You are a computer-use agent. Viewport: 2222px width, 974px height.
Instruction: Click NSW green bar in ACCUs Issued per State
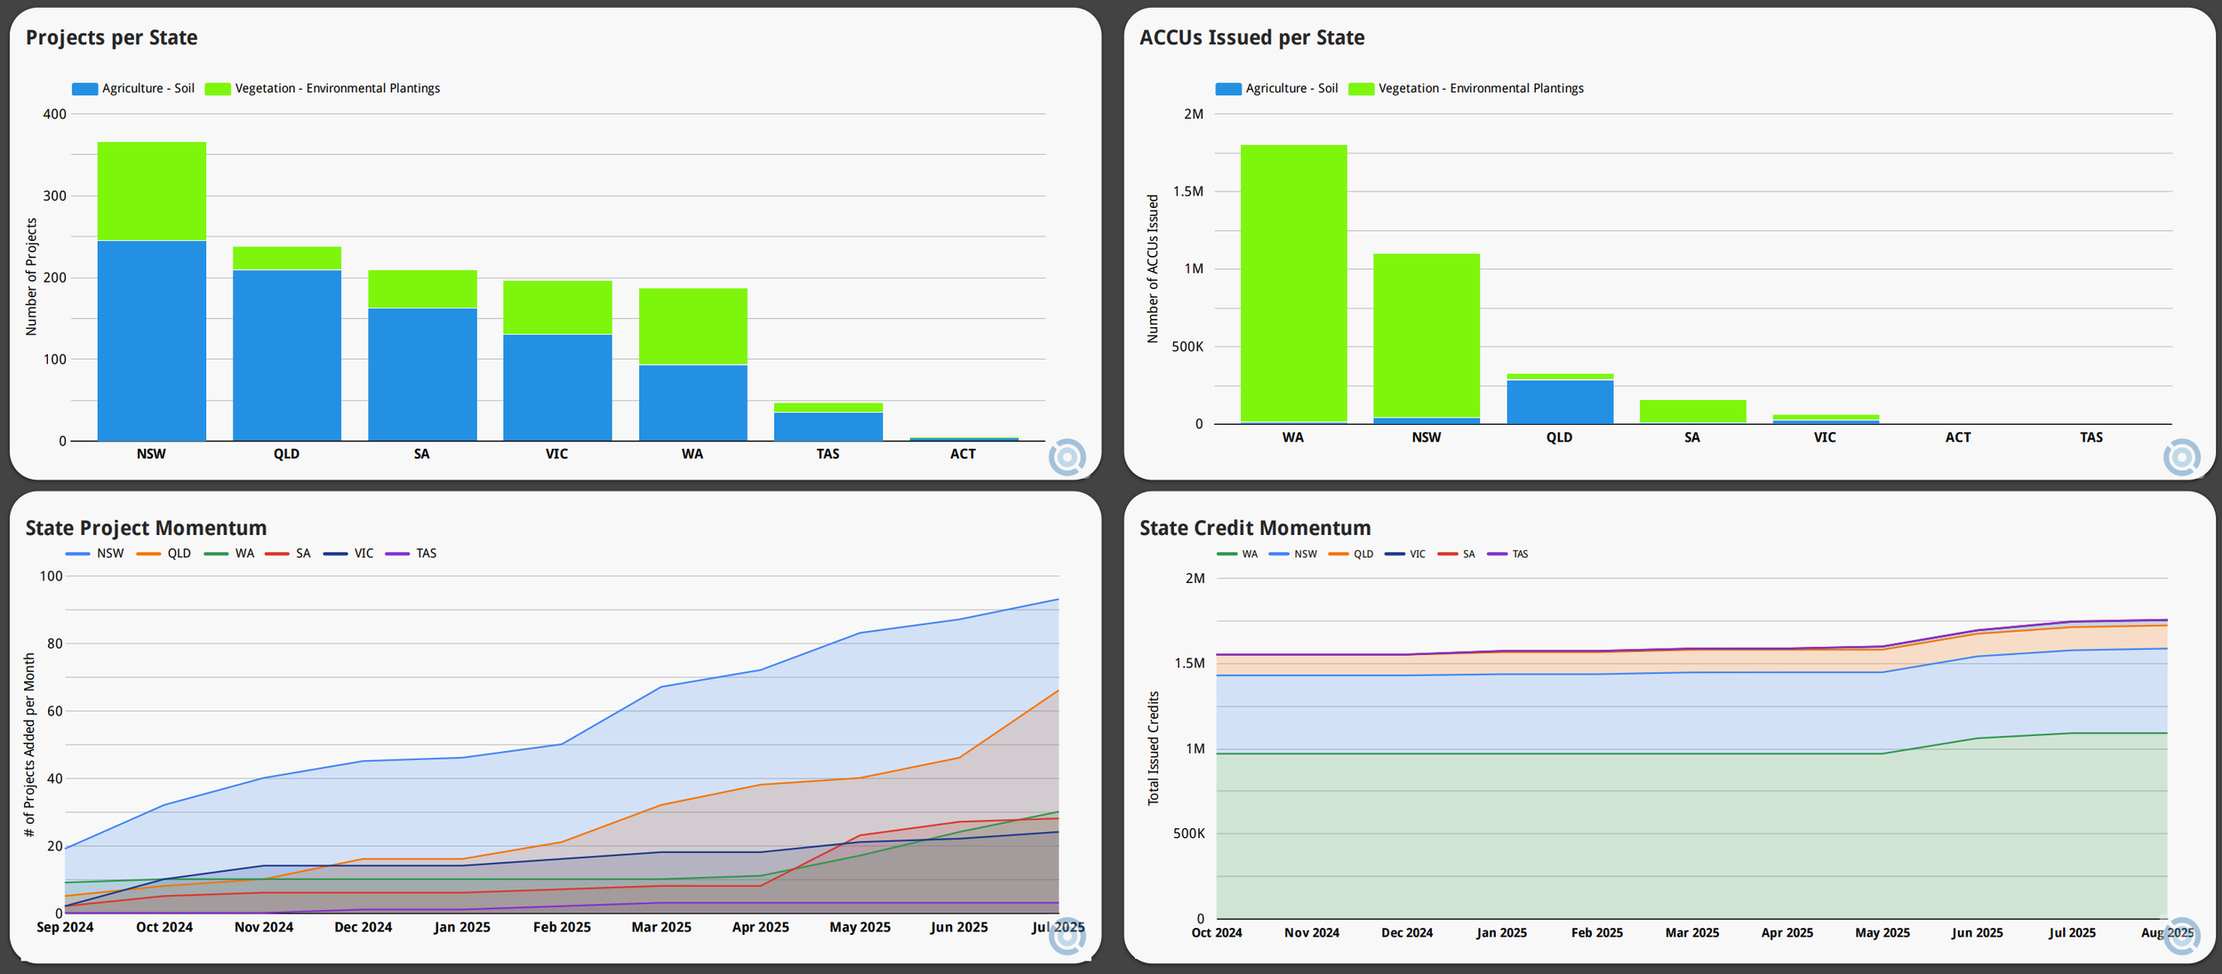pos(1427,336)
